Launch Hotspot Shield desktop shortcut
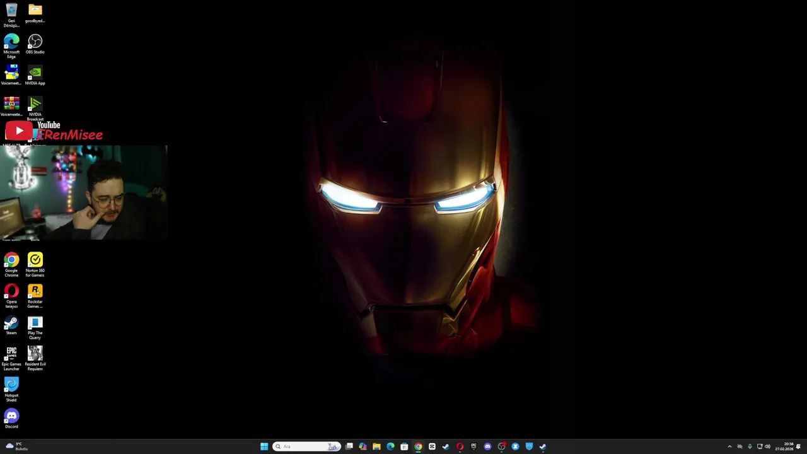The width and height of the screenshot is (807, 454). [11, 390]
